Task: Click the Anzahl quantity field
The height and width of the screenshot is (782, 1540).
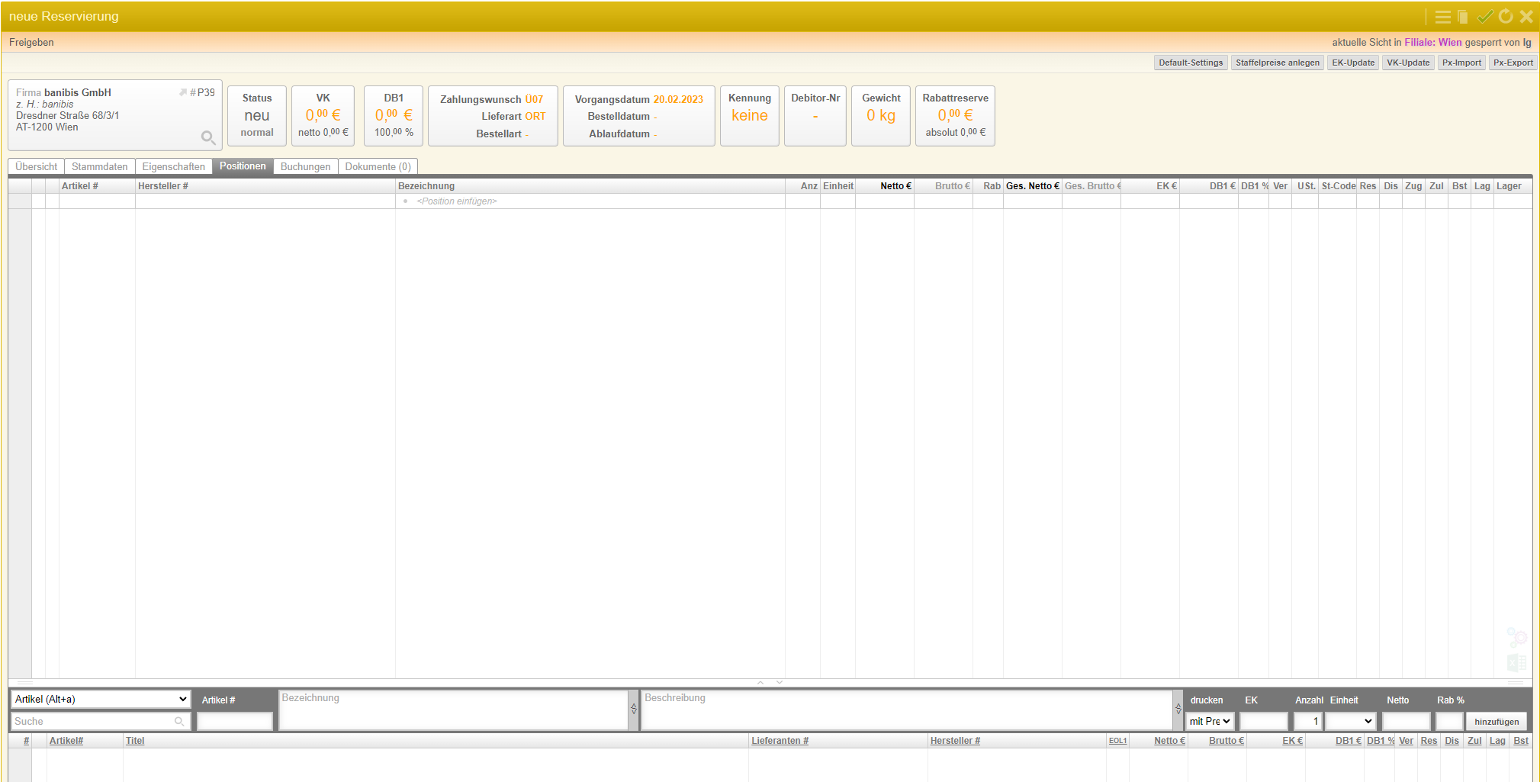Action: click(1307, 721)
